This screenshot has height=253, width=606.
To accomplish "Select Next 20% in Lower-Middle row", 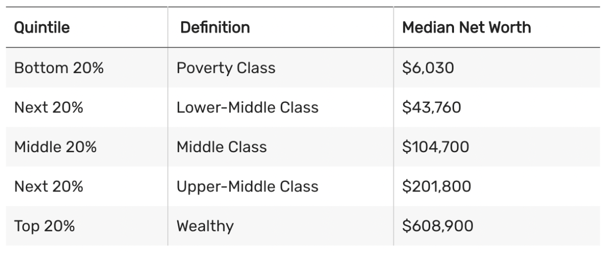I will point(48,107).
